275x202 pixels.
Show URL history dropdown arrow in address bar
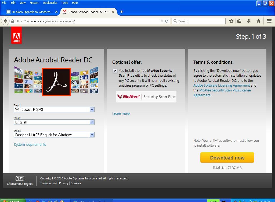click(162, 21)
